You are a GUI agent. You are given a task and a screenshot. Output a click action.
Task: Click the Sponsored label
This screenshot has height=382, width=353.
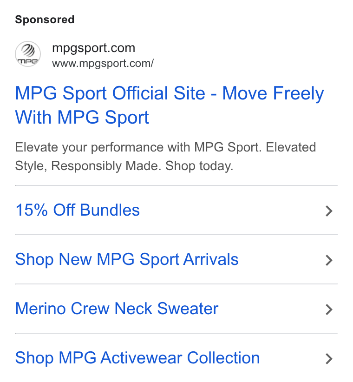(45, 20)
